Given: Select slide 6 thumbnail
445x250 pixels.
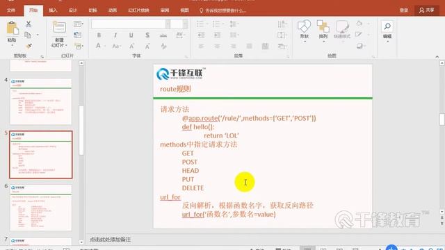Looking at the screenshot, I should pyautogui.click(x=41, y=208).
